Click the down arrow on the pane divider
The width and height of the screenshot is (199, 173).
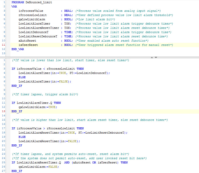(156, 57)
